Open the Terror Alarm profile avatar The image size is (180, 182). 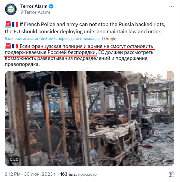click(11, 9)
